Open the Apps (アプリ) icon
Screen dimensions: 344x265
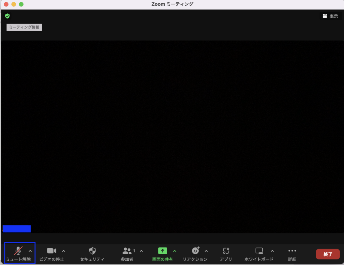pyautogui.click(x=226, y=251)
